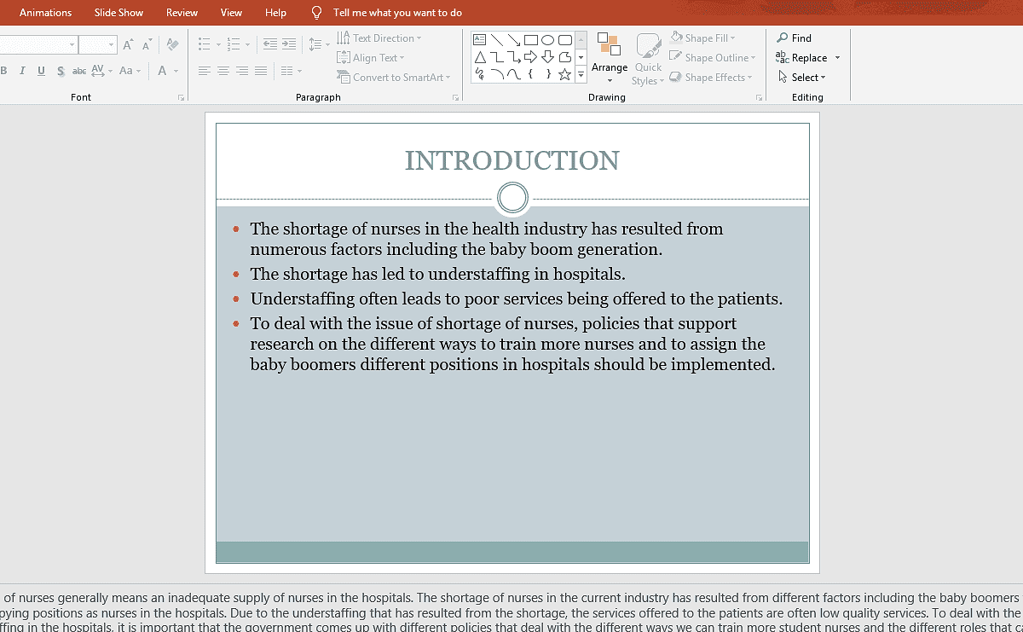
Task: Open the Font dialog launcher
Action: [181, 98]
